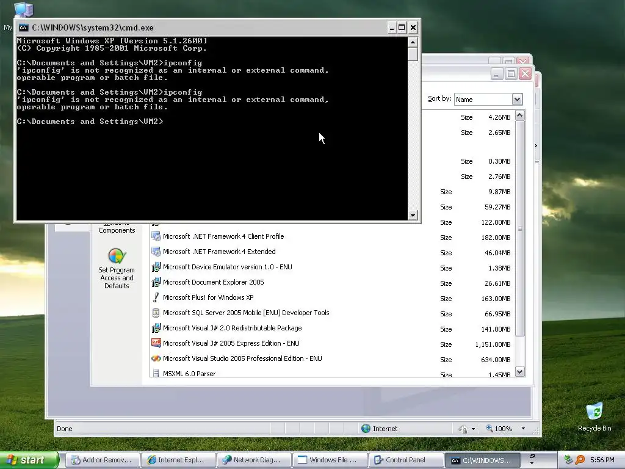Image resolution: width=625 pixels, height=469 pixels.
Task: Select Microsoft Visual J# 2.0 Redistributable Package
Action: pos(333,328)
